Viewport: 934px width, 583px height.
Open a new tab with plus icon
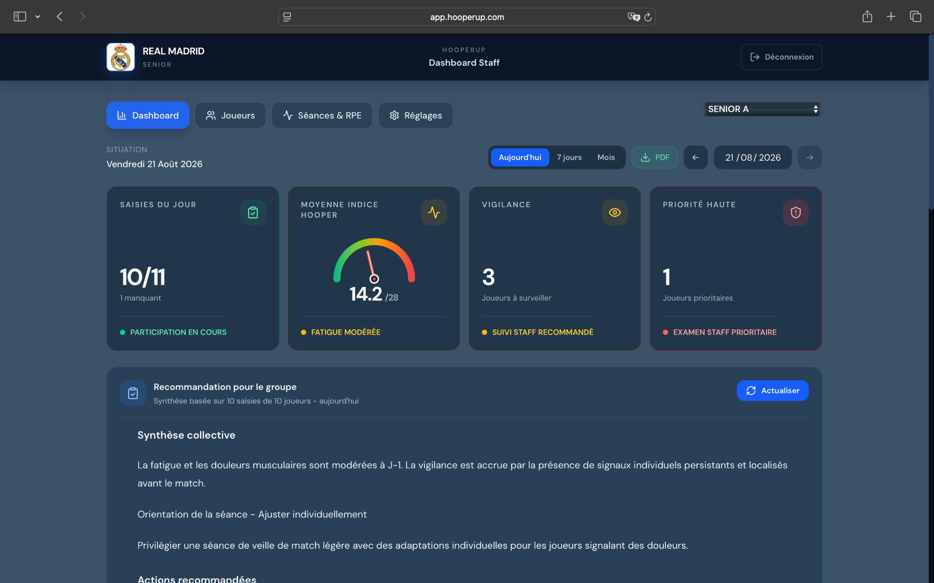(x=891, y=17)
